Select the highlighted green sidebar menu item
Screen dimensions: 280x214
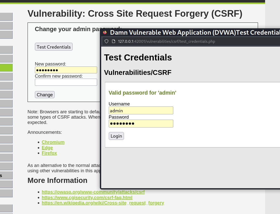coord(6,68)
